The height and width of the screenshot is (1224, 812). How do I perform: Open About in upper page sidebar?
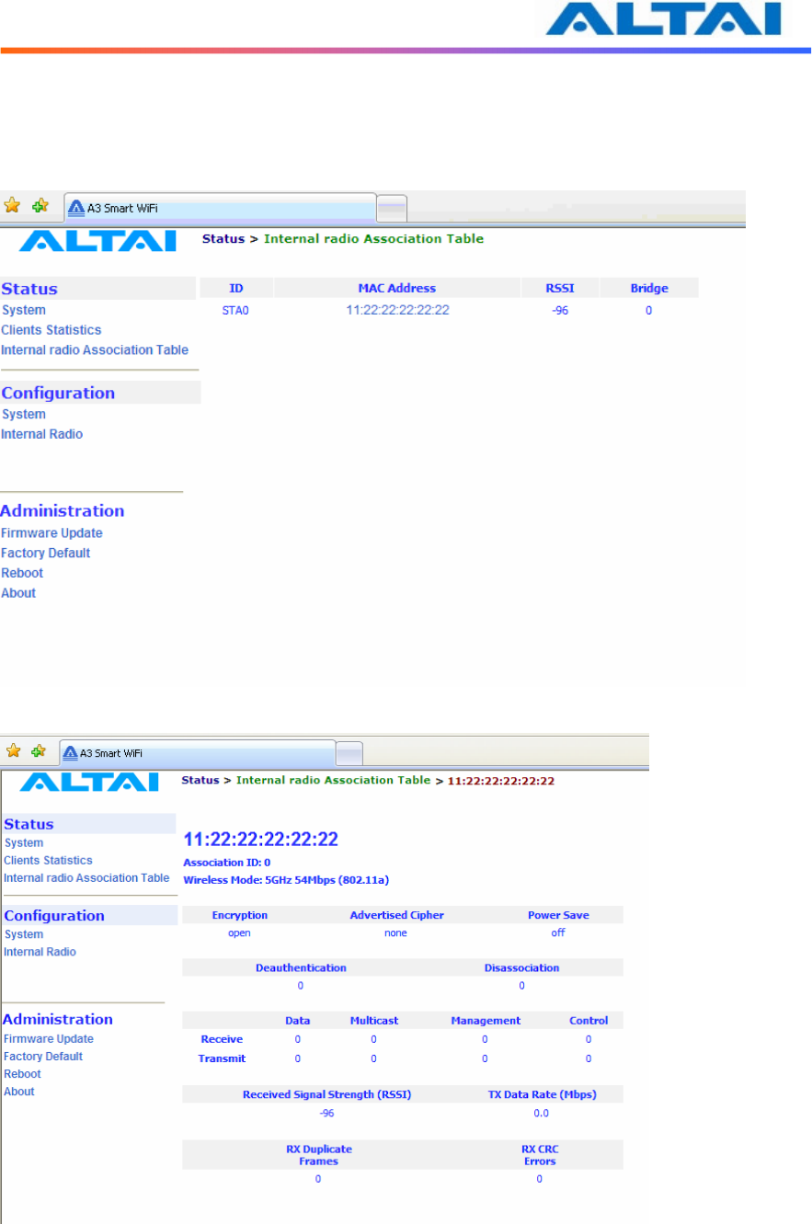point(18,592)
